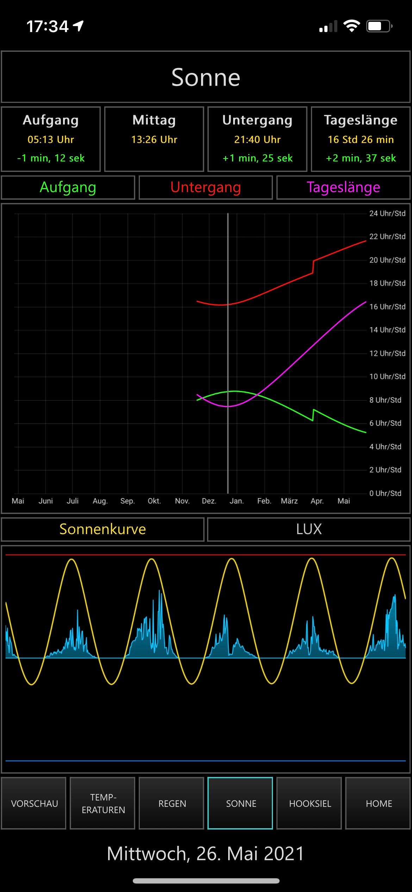Viewport: 412px width, 892px height.
Task: Tap the Mittag 13:26 Uhr card
Action: pos(154,139)
